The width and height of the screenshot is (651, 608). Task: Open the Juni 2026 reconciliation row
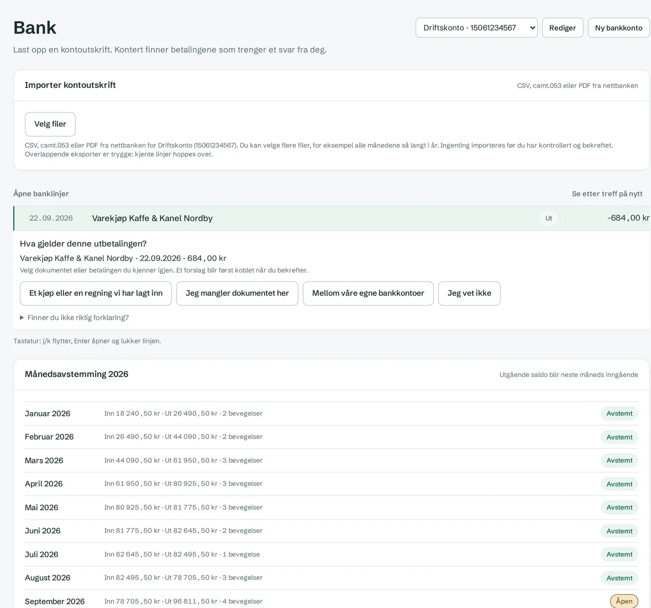[x=332, y=531]
